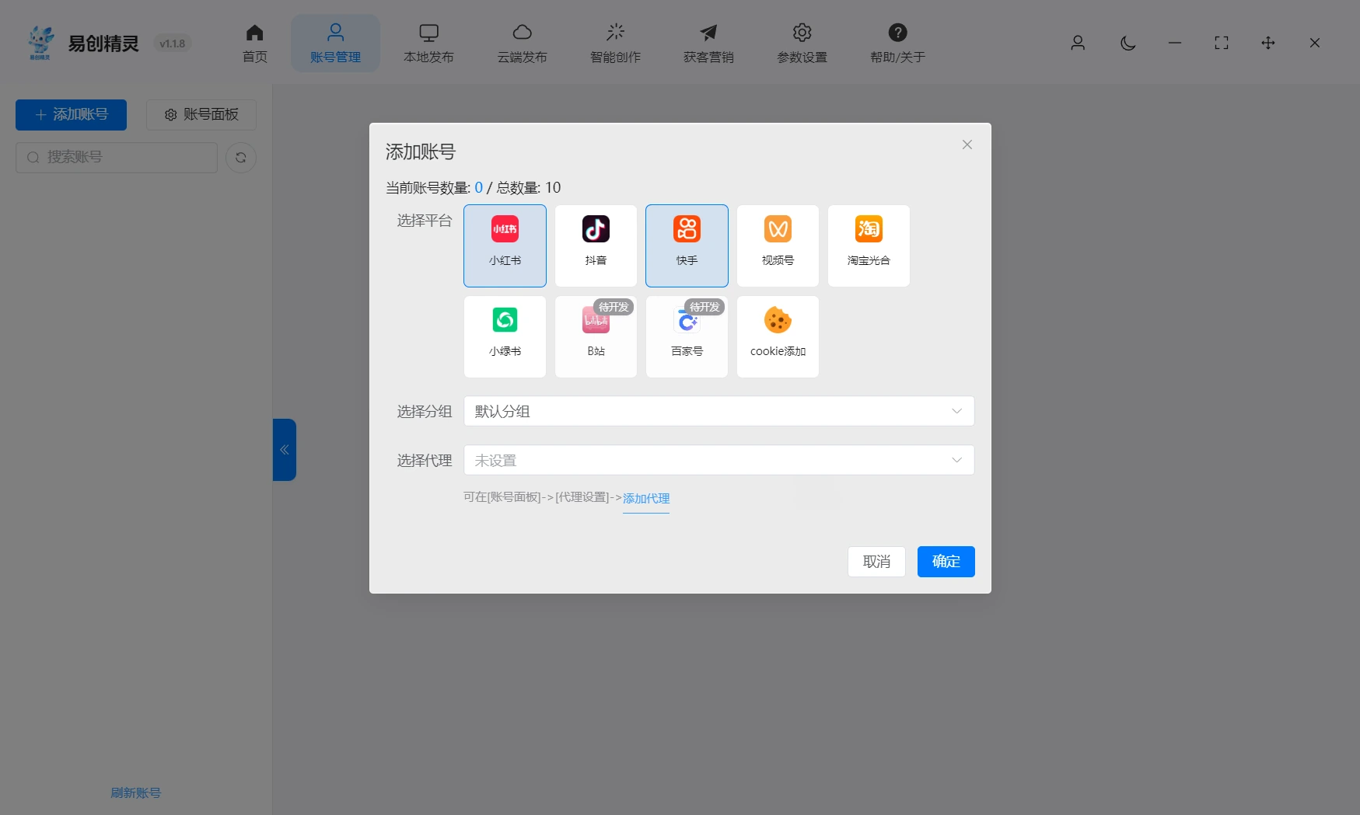Select the 百家号 platform card
Image resolution: width=1360 pixels, height=815 pixels.
tap(687, 336)
